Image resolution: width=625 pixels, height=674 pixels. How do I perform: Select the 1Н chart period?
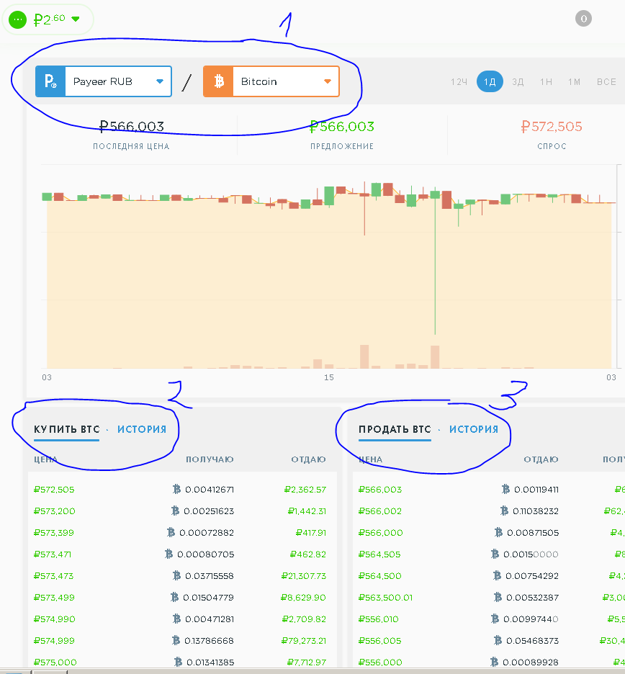546,81
